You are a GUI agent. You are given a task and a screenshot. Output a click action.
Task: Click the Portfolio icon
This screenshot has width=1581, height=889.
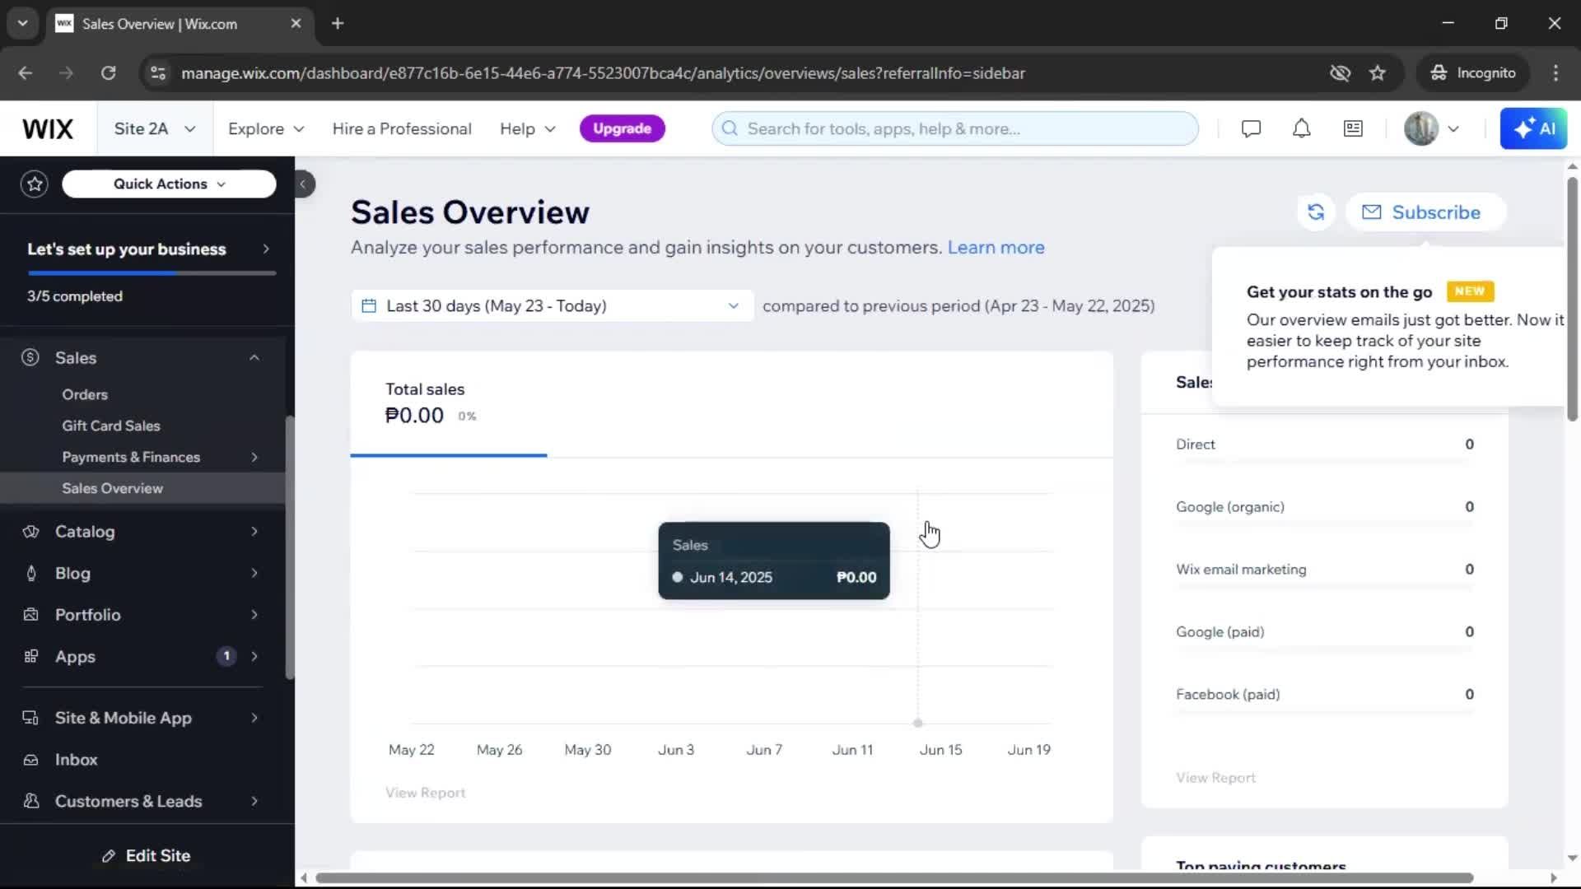tap(30, 615)
